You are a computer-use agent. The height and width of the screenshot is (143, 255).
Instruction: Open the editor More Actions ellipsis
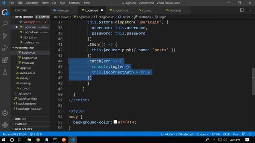click(249, 10)
